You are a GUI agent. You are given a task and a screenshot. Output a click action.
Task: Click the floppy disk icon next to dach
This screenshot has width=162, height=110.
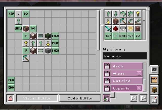[x=107, y=66]
